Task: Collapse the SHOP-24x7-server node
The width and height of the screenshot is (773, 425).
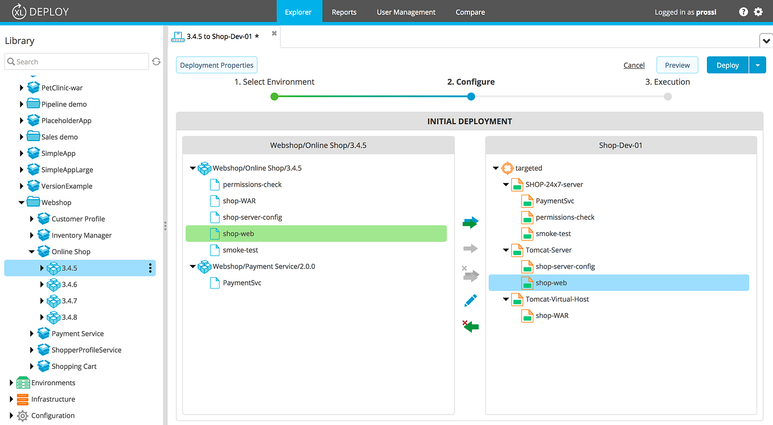Action: pyautogui.click(x=505, y=184)
